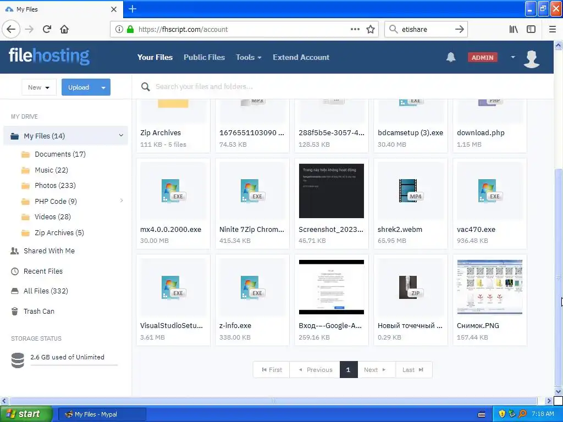Open the Вход---Google-A thumbnail
The height and width of the screenshot is (422, 563).
point(331,287)
